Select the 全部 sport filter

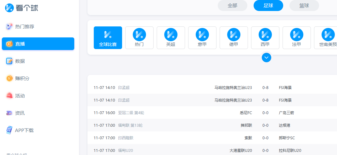tap(233, 6)
